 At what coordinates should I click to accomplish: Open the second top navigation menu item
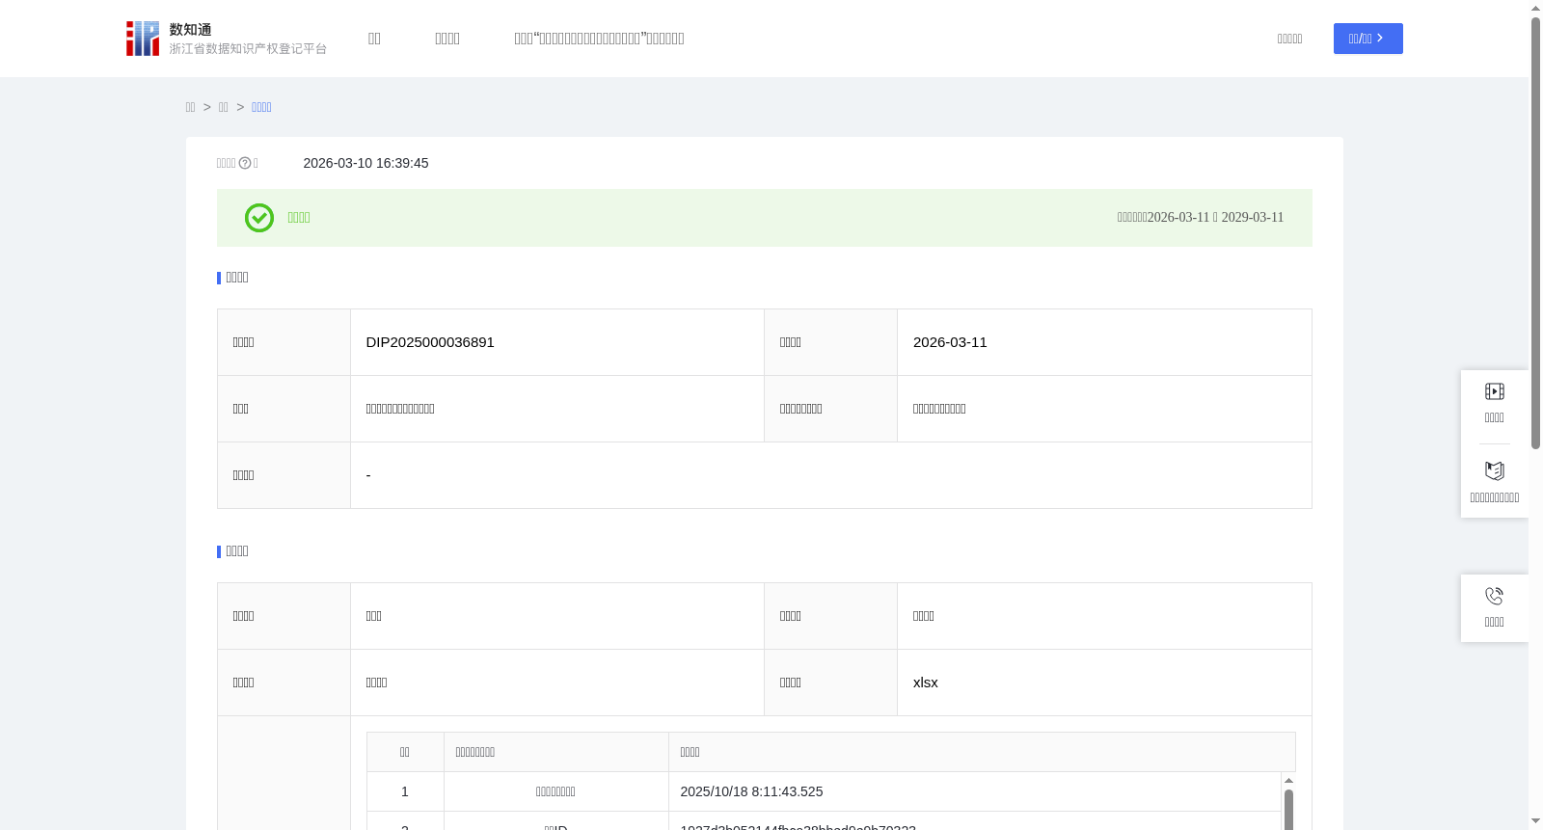(x=447, y=39)
